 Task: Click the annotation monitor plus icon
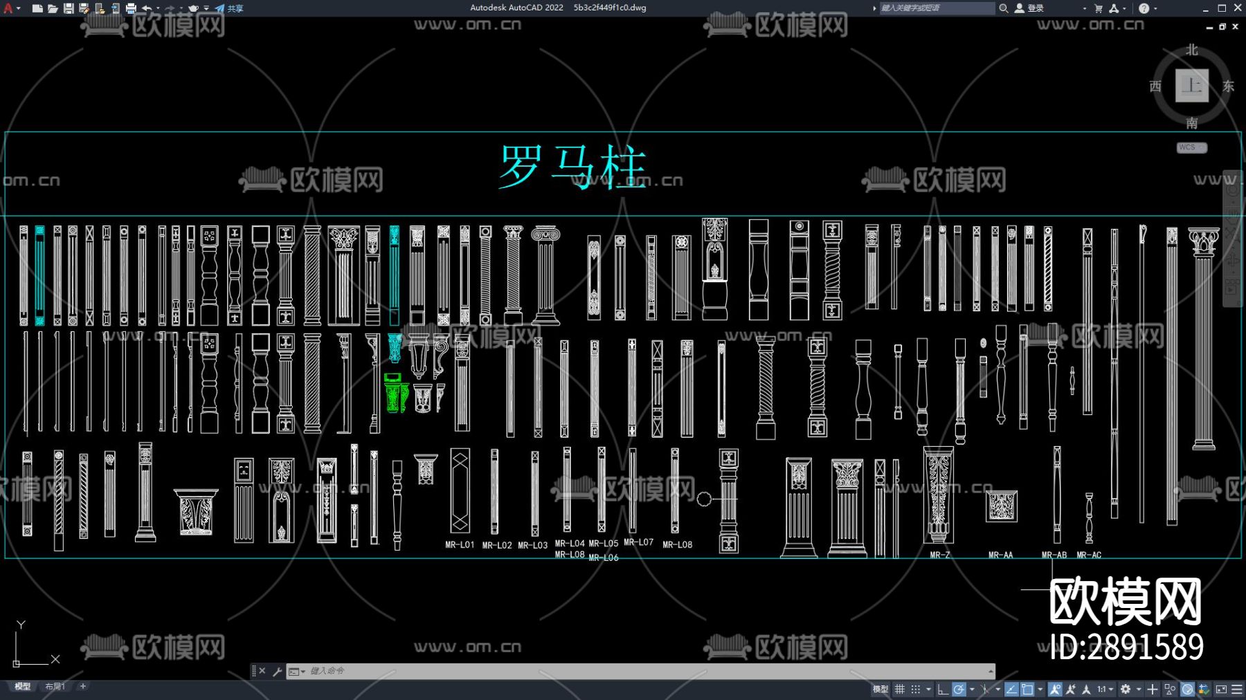point(1153,689)
